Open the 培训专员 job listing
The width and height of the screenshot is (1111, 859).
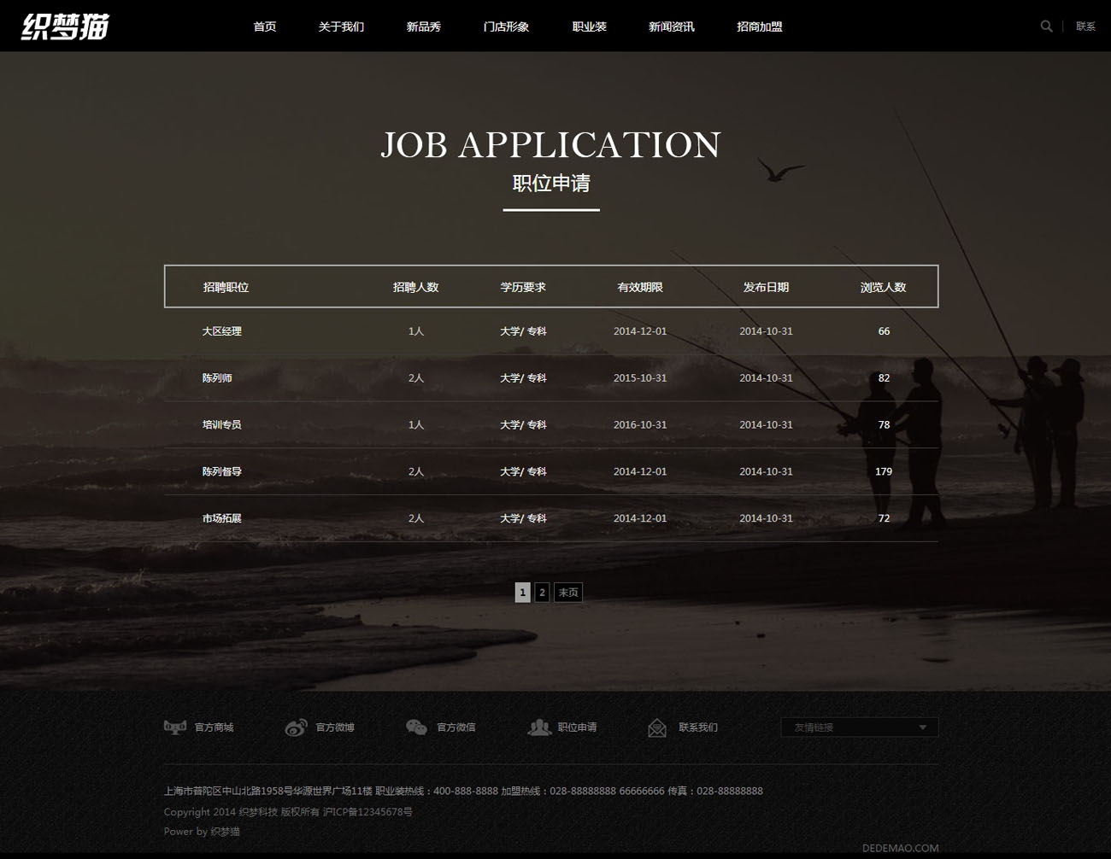(222, 425)
